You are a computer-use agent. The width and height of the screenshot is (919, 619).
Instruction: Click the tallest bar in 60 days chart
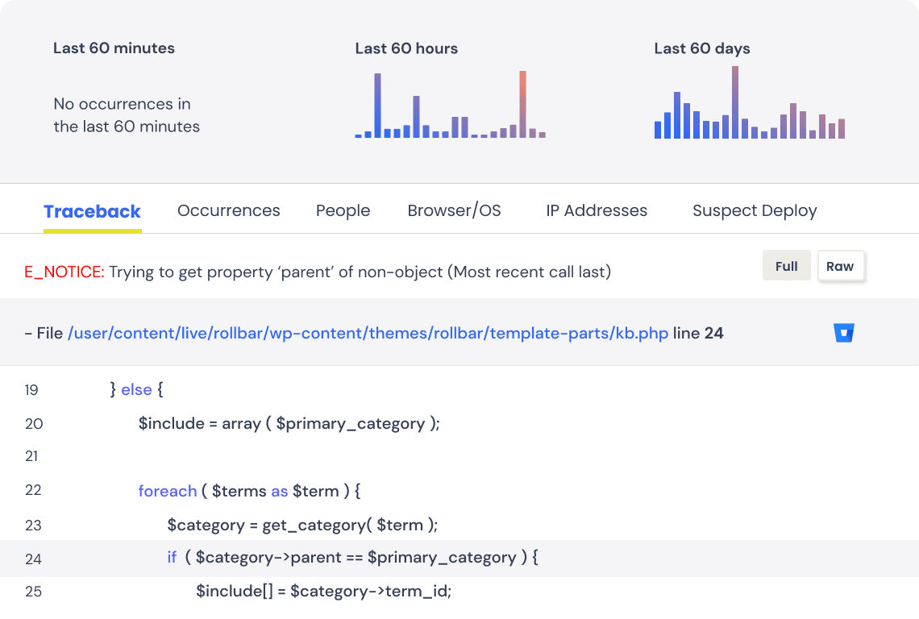click(x=735, y=102)
